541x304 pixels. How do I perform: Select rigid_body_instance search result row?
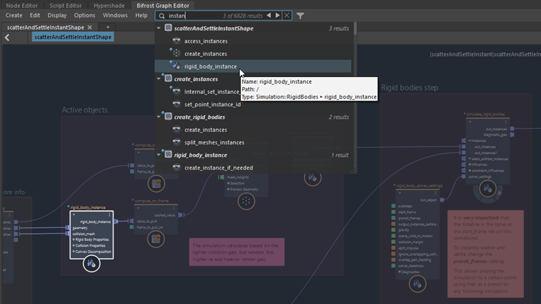pos(253,66)
